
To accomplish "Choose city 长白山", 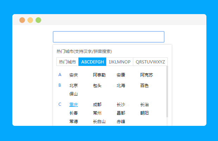I will (99, 122).
